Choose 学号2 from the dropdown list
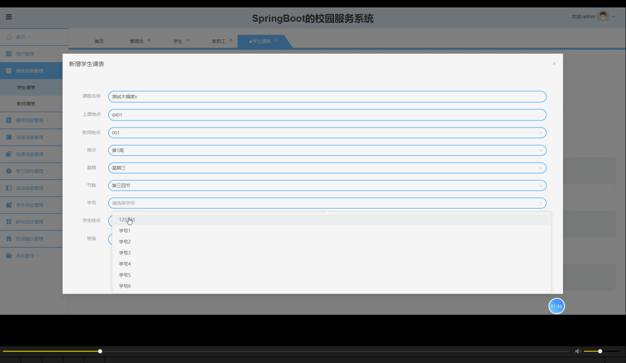 click(331, 242)
